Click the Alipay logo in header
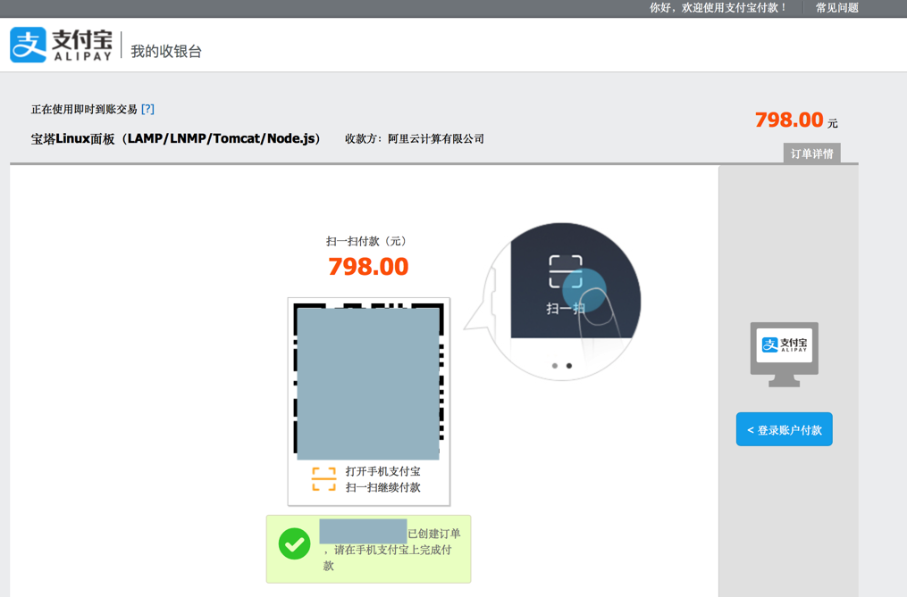907x597 pixels. 62,45
